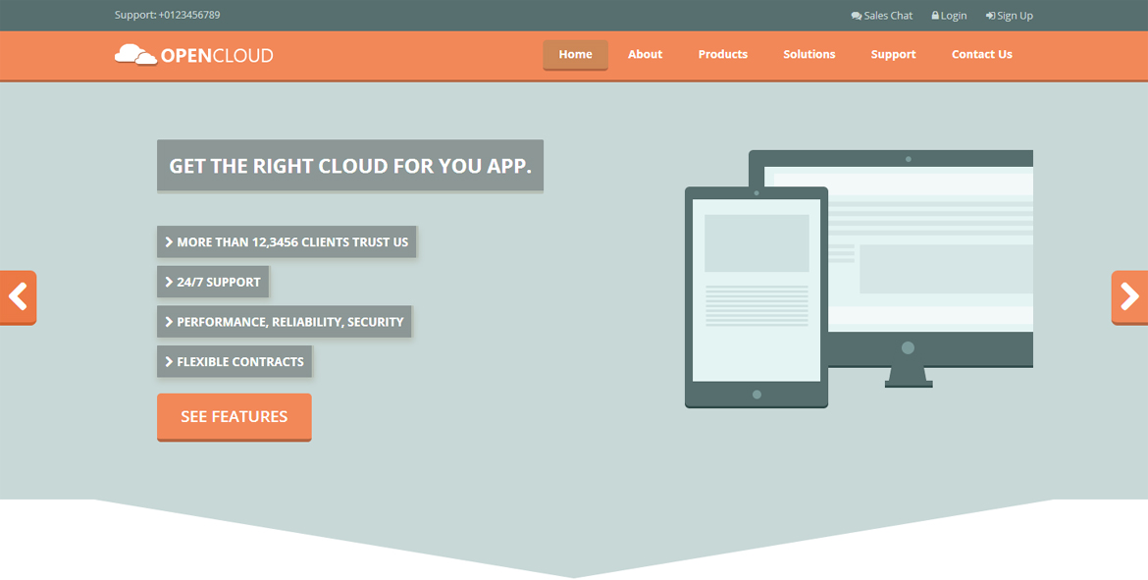The image size is (1148, 580).
Task: Click the 'Get the right cloud' headline
Action: 349,166
